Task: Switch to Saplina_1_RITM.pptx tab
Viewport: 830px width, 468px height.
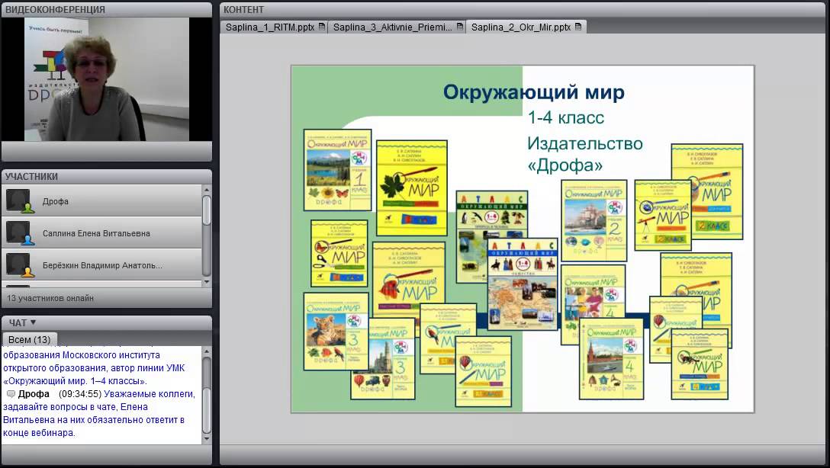Action: coord(274,27)
